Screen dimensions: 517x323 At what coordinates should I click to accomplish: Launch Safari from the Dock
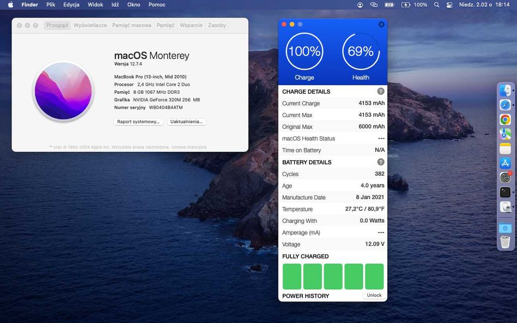pyautogui.click(x=505, y=105)
